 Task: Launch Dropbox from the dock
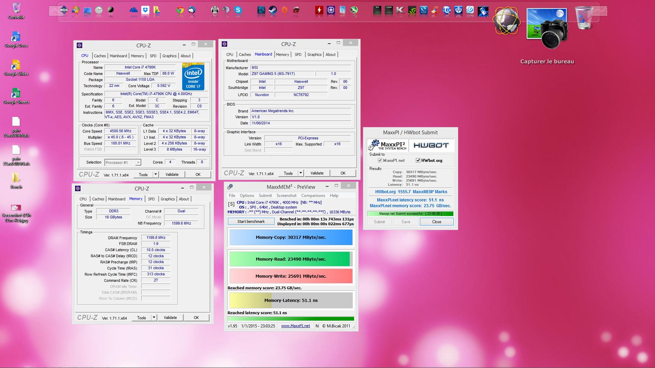[x=145, y=10]
